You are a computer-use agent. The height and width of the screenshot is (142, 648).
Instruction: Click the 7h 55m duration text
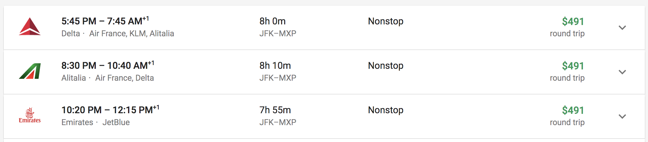pos(275,110)
